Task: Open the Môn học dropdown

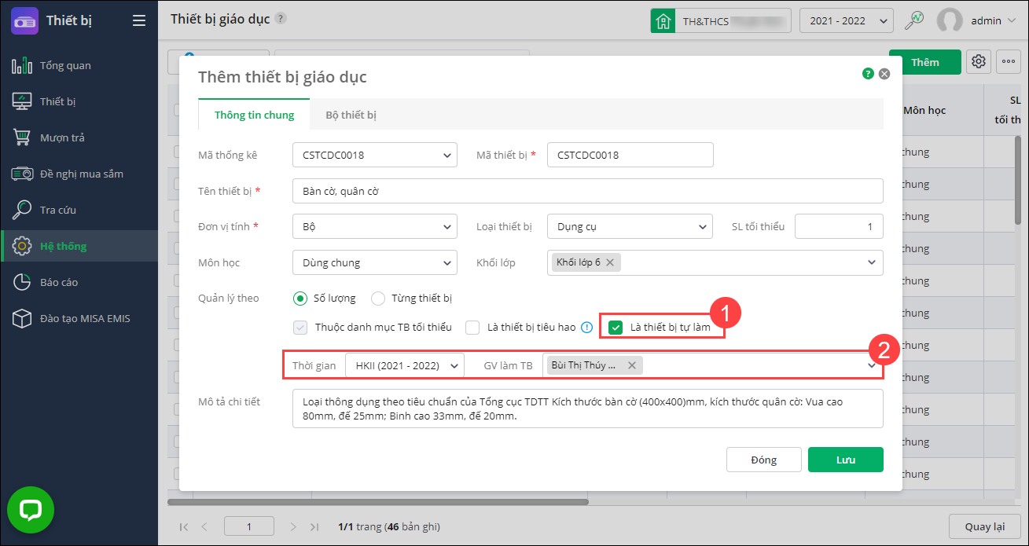Action: tap(374, 262)
